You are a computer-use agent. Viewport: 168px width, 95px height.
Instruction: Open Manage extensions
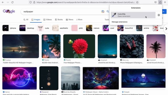click(x=119, y=22)
